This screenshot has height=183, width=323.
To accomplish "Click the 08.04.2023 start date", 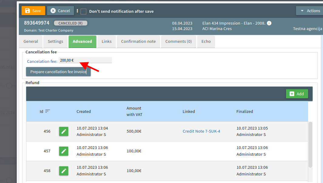I will (182, 23).
